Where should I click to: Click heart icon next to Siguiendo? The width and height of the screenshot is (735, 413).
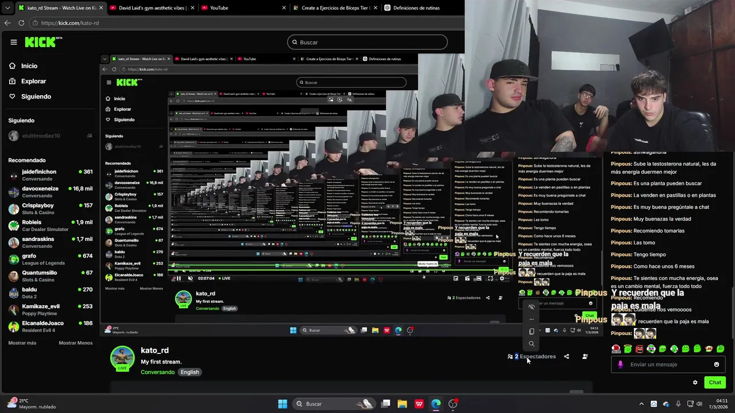point(12,96)
